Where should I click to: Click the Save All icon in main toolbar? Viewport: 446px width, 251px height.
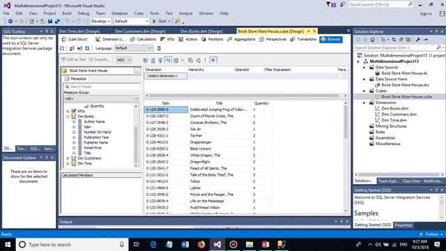pos(57,21)
